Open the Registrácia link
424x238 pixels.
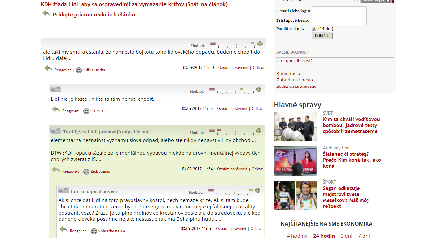288,74
